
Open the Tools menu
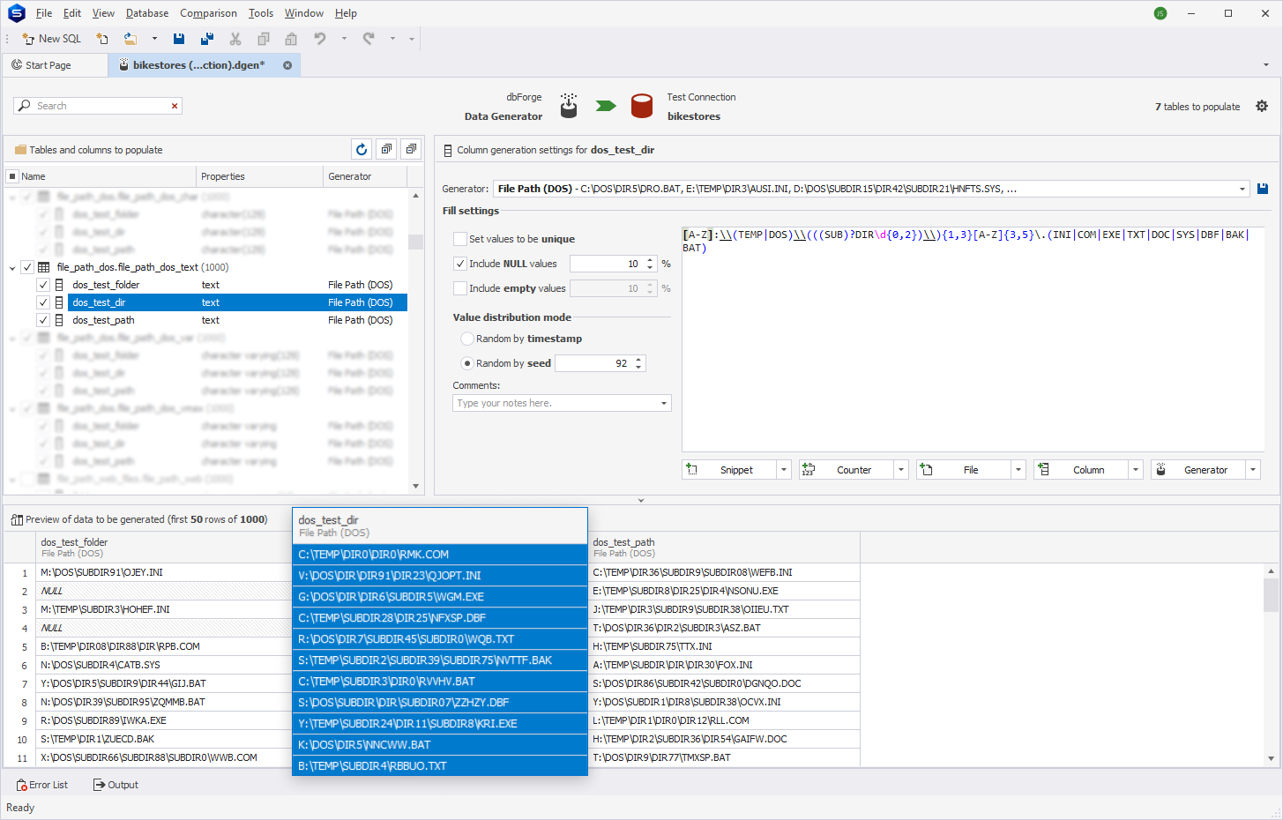coord(261,13)
